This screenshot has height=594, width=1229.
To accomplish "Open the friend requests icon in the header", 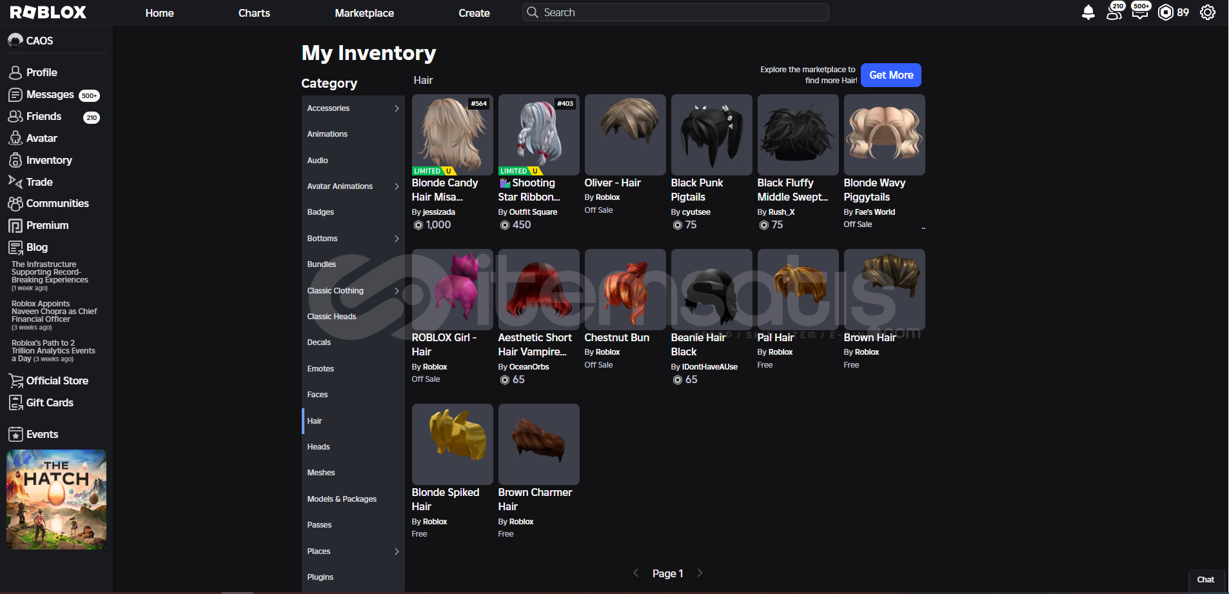I will pyautogui.click(x=1114, y=12).
